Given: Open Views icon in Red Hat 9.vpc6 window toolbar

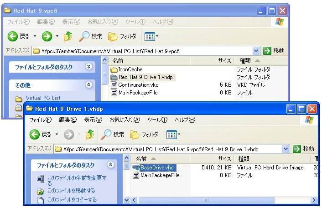Looking at the screenshot, I should 149,37.
